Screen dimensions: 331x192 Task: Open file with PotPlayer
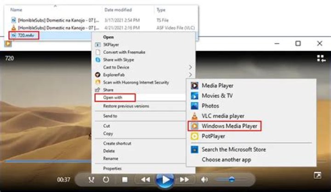click(213, 136)
